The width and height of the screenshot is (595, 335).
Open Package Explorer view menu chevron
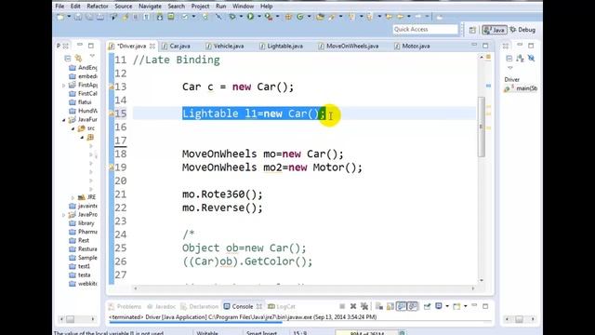92,57
